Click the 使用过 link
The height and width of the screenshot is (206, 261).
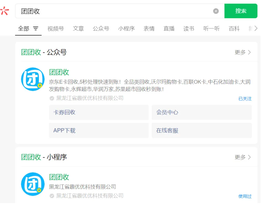coord(245,196)
